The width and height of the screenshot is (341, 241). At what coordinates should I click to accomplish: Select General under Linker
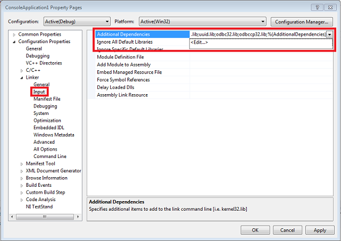point(41,85)
